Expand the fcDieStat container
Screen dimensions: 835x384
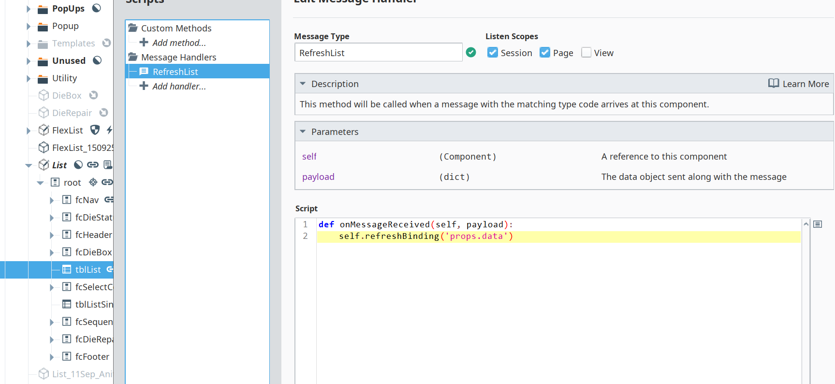[52, 218]
